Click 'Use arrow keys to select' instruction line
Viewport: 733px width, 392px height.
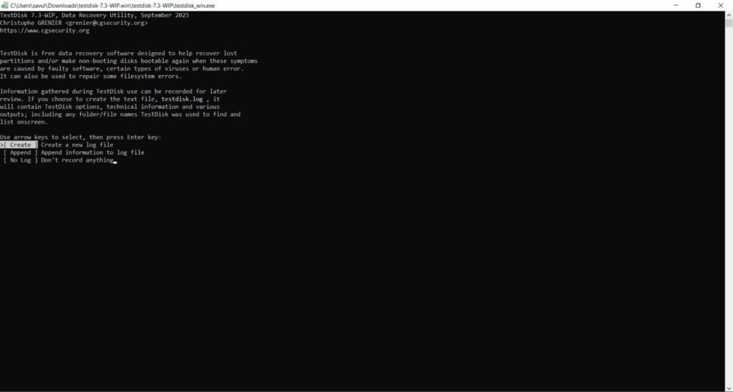click(80, 137)
